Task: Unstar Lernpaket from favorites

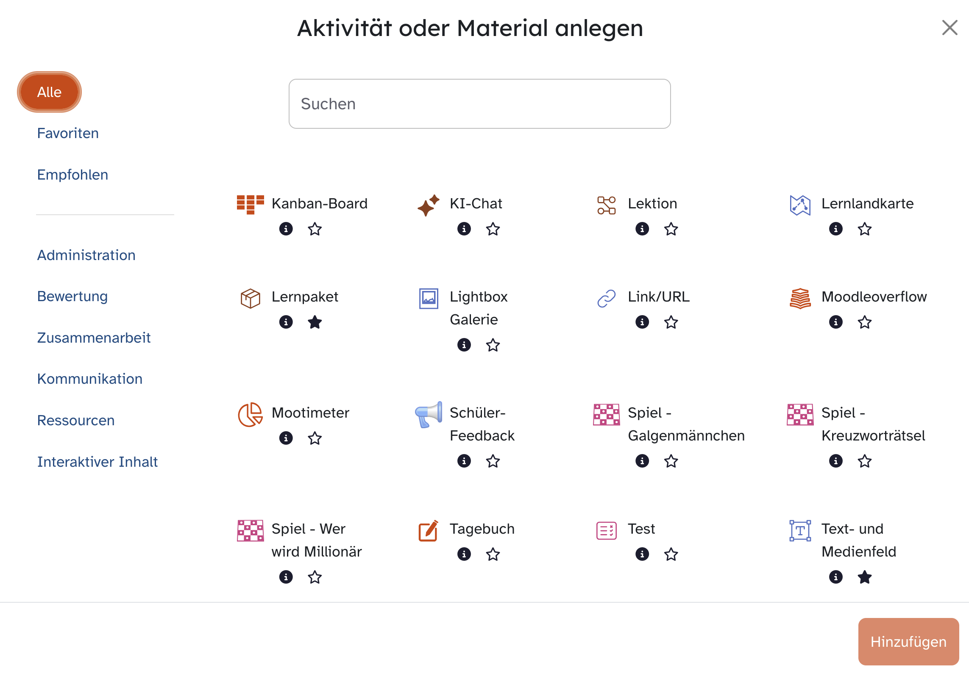Action: (315, 322)
